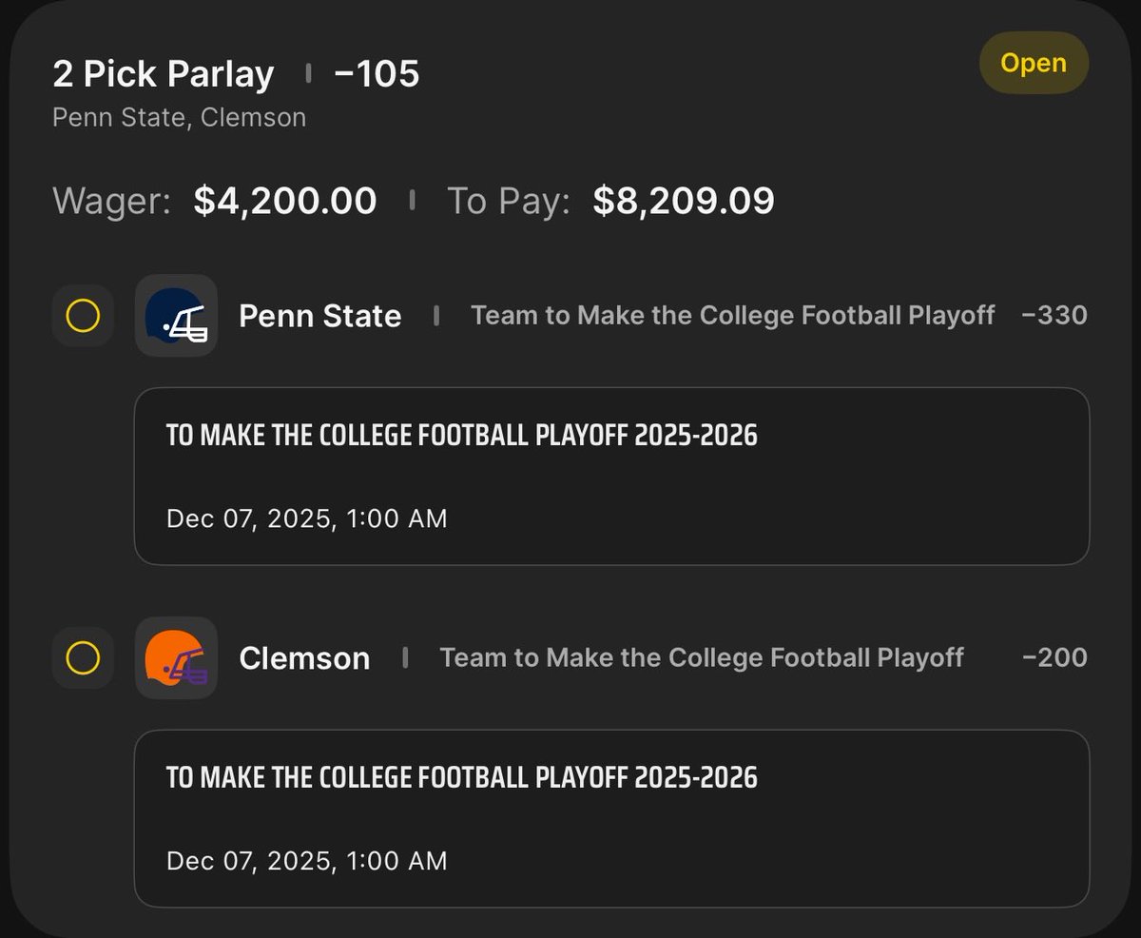This screenshot has width=1141, height=938.
Task: Click the 2 Pick Parlay title
Action: click(x=164, y=74)
